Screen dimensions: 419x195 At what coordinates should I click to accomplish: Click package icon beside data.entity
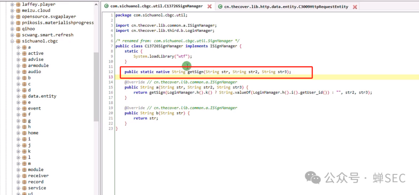pyautogui.click(x=24, y=96)
